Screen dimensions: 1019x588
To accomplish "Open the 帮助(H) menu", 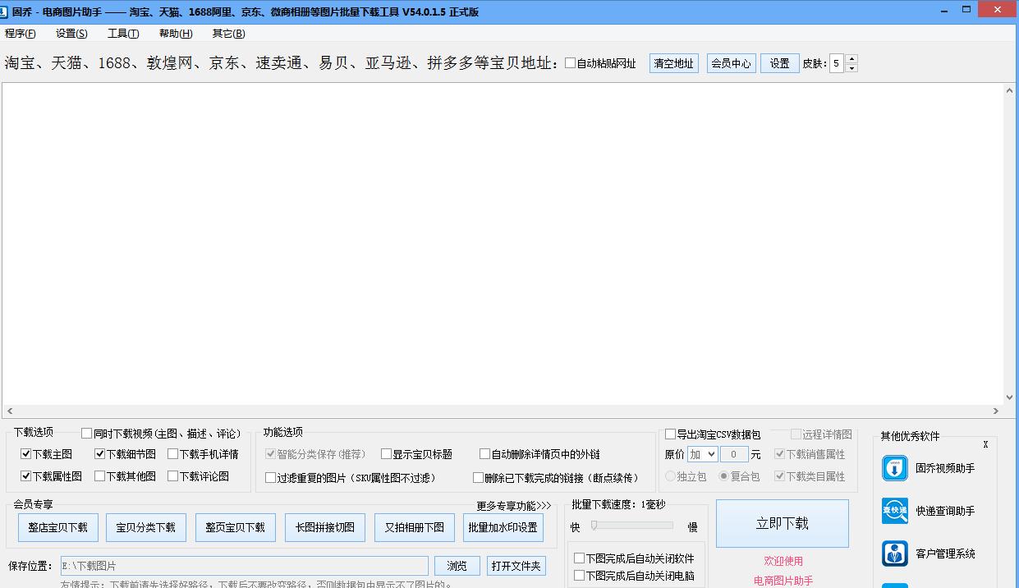I will 174,34.
